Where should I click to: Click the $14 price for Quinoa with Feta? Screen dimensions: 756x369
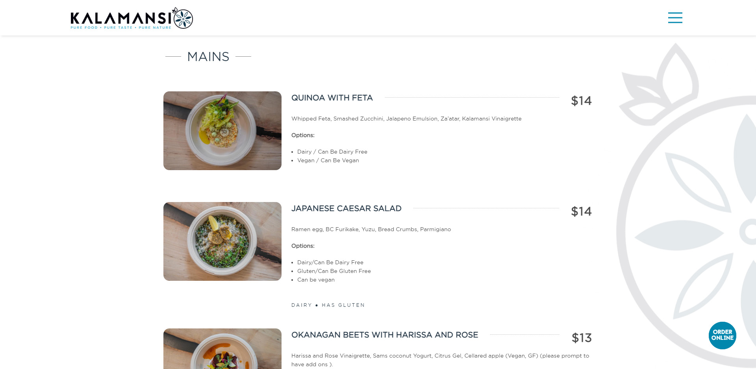tap(581, 101)
